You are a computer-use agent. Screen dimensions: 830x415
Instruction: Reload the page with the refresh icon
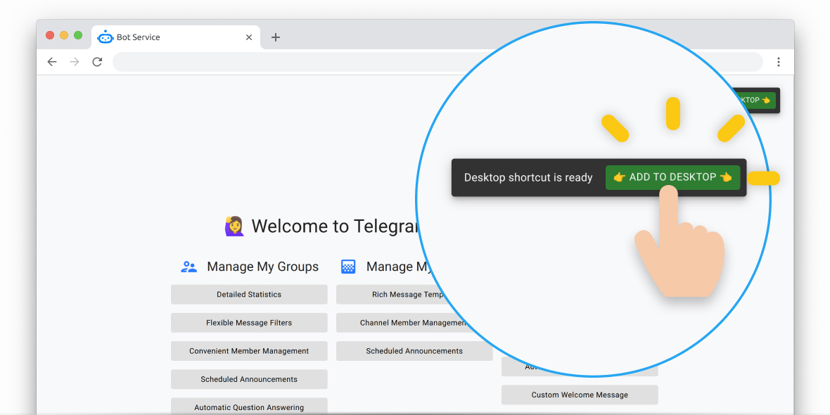coord(97,62)
